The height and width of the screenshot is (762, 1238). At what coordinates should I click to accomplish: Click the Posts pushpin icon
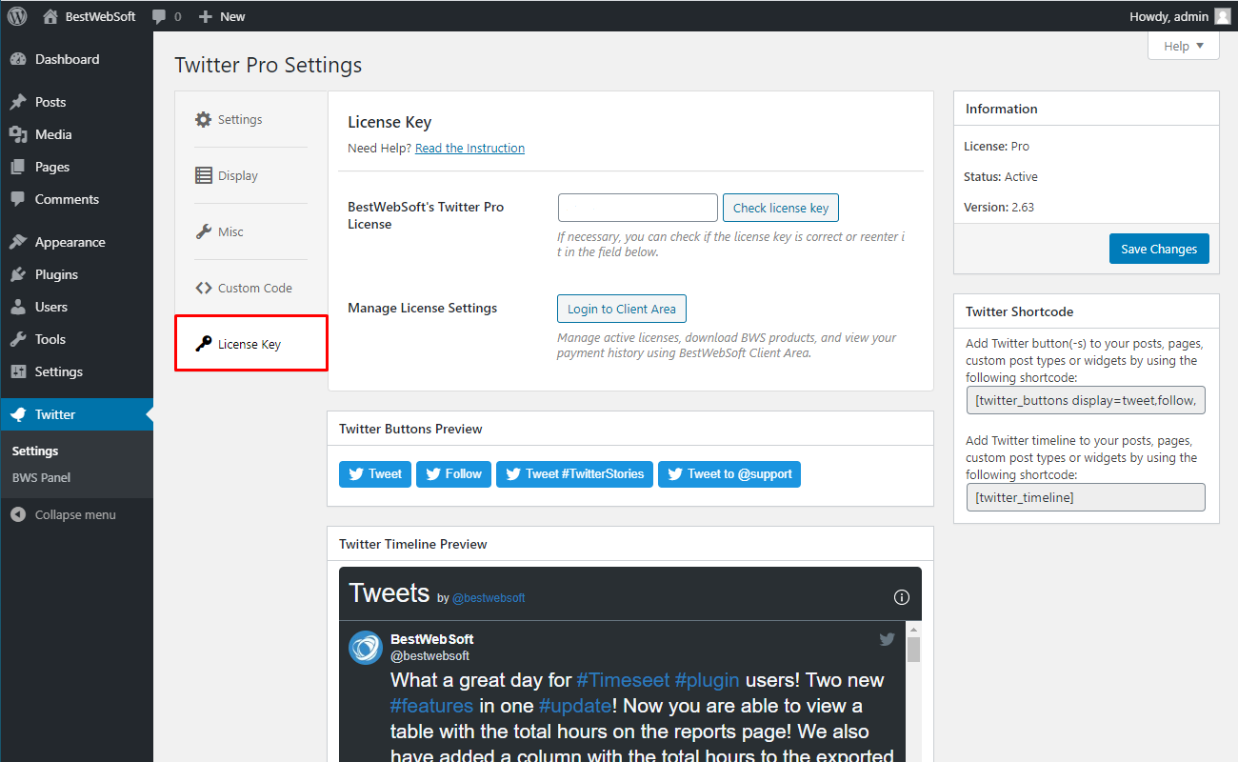coord(18,102)
